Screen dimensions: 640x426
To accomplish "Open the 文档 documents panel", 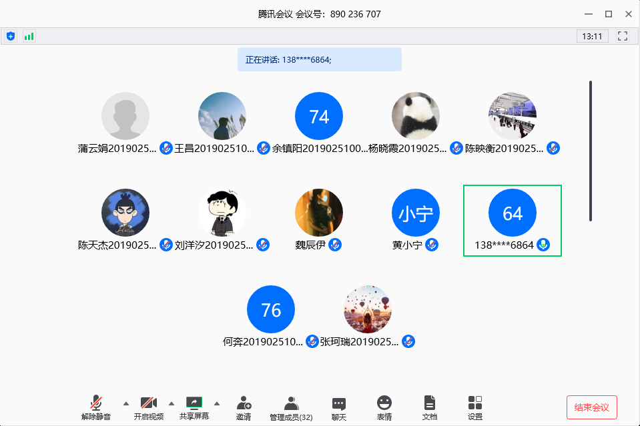I will 430,407.
